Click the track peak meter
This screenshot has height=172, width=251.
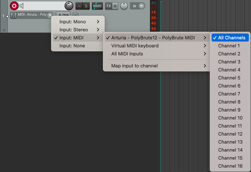[154, 16]
